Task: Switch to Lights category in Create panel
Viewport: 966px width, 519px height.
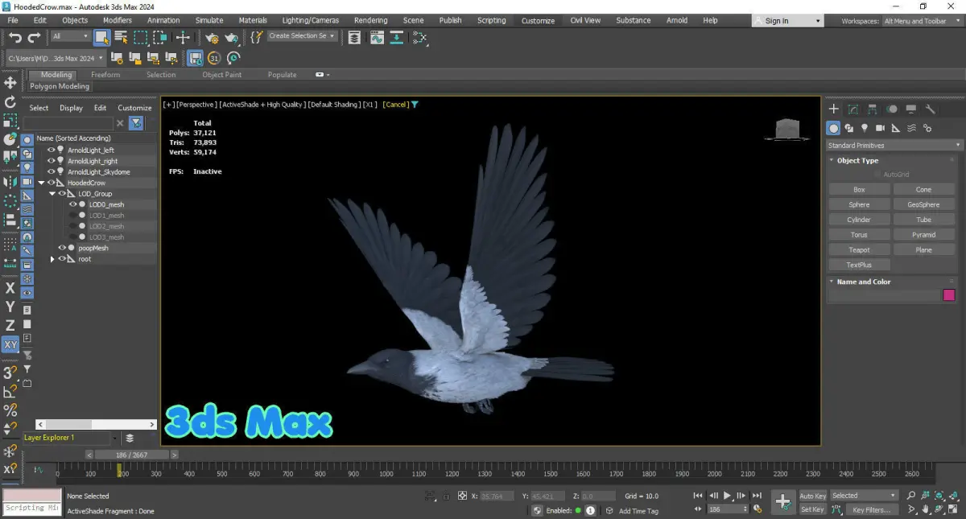Action: (x=865, y=128)
